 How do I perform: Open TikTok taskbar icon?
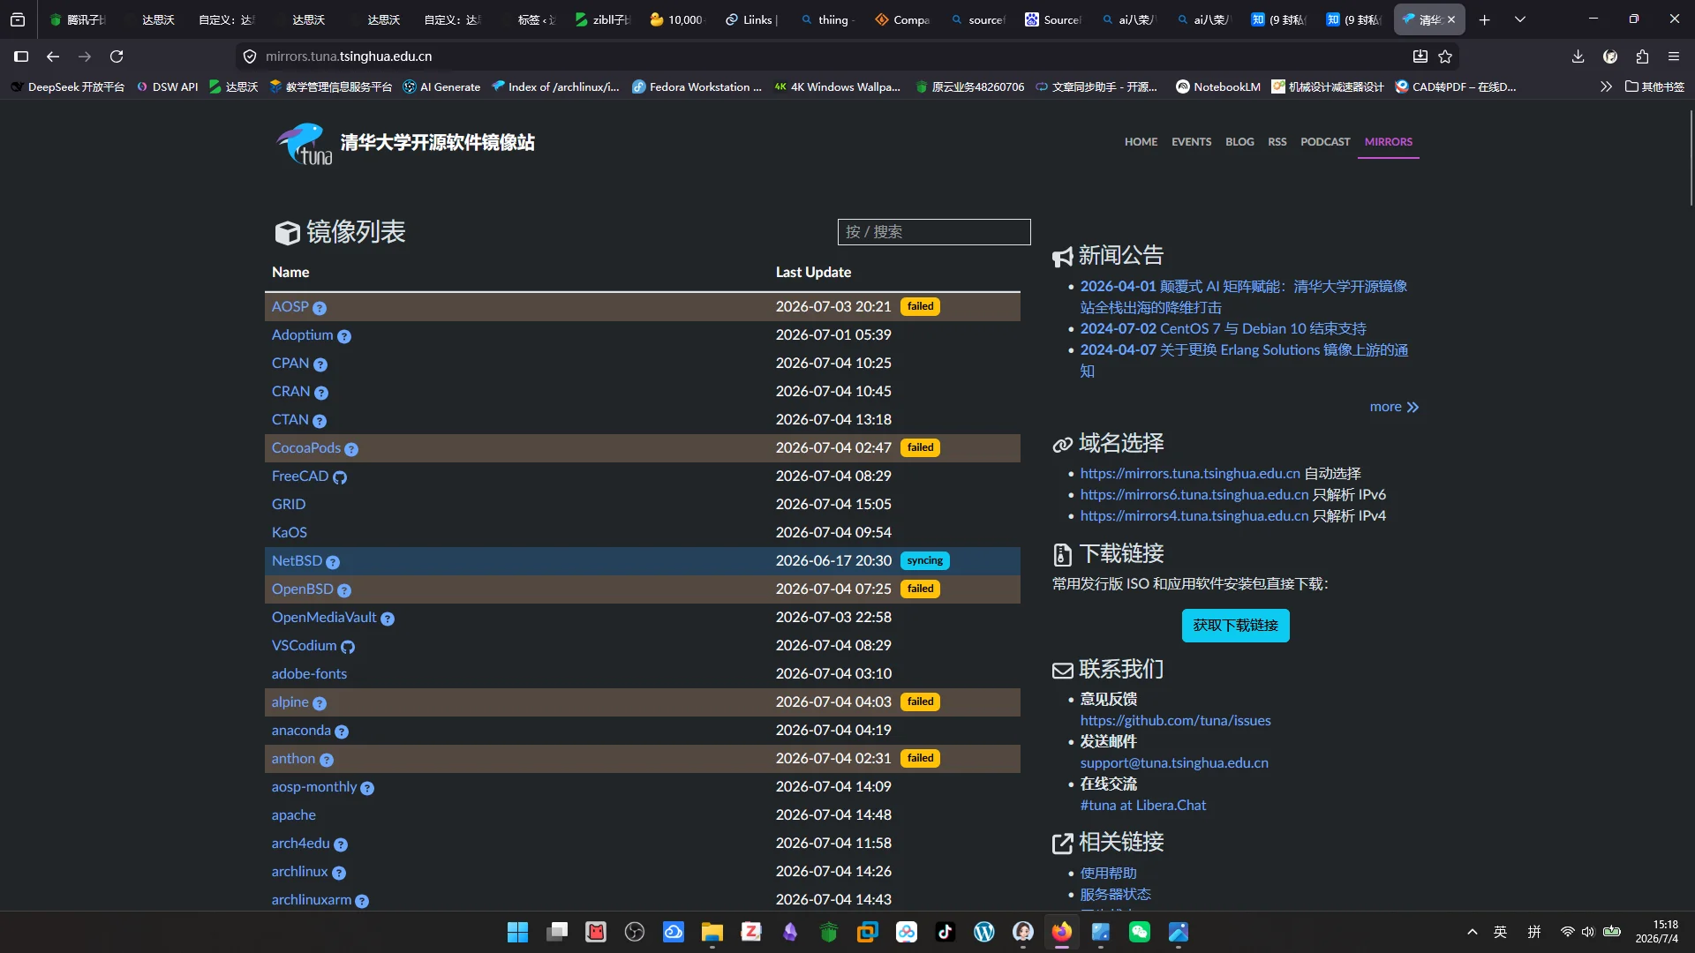pyautogui.click(x=945, y=932)
